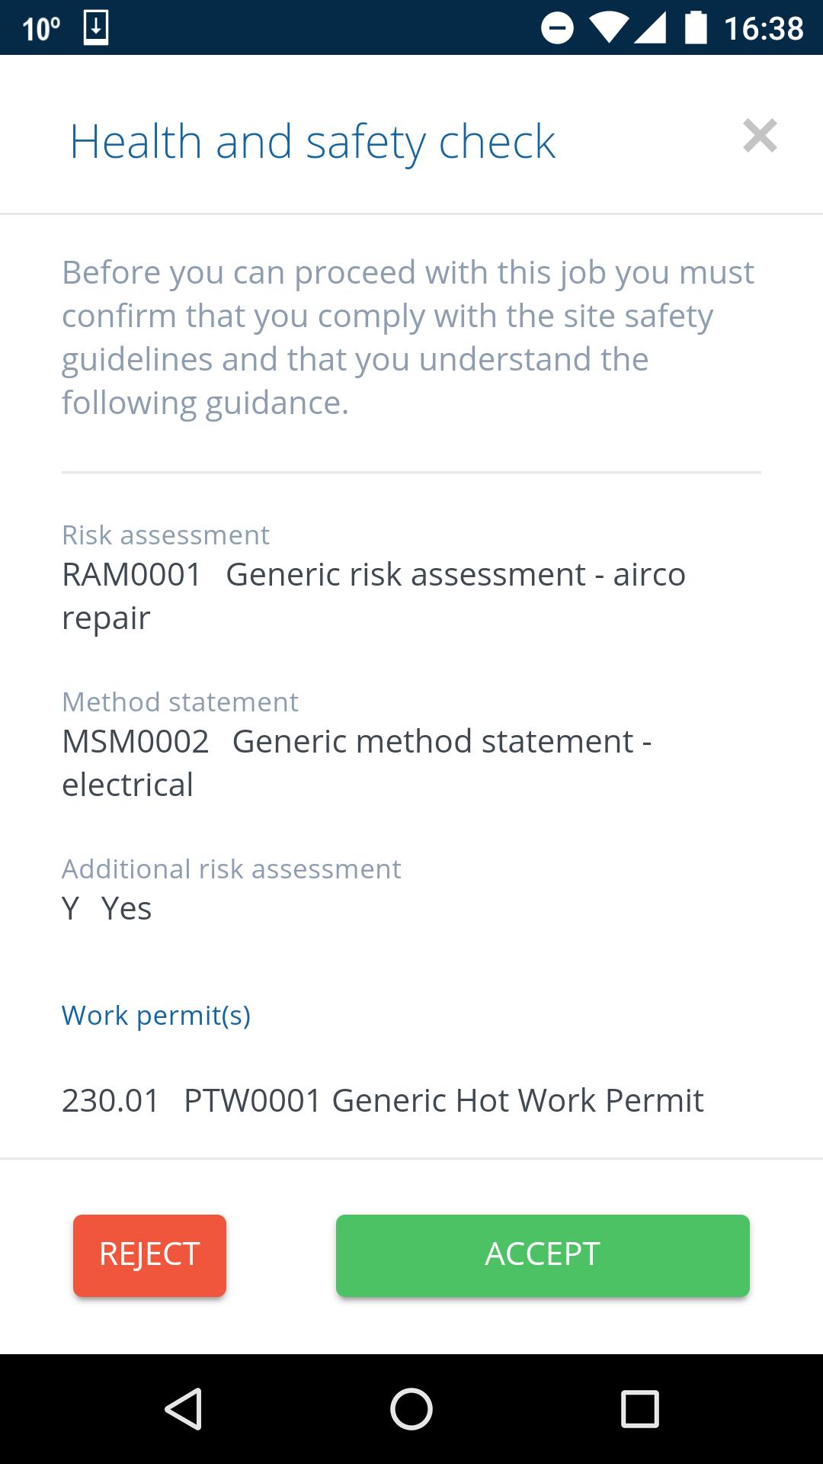Tap the recent apps square icon
Screen dimensions: 823x1464
[x=640, y=1408]
